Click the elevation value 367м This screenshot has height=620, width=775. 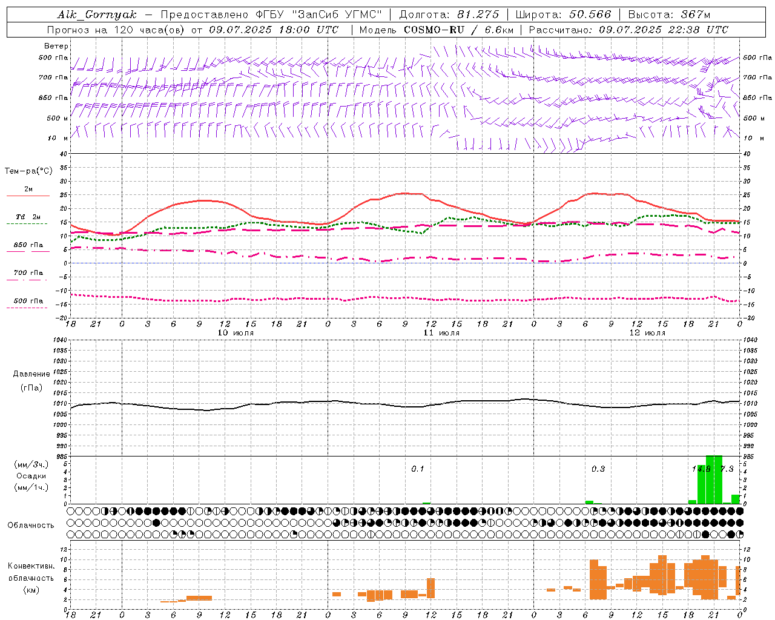[x=696, y=15]
